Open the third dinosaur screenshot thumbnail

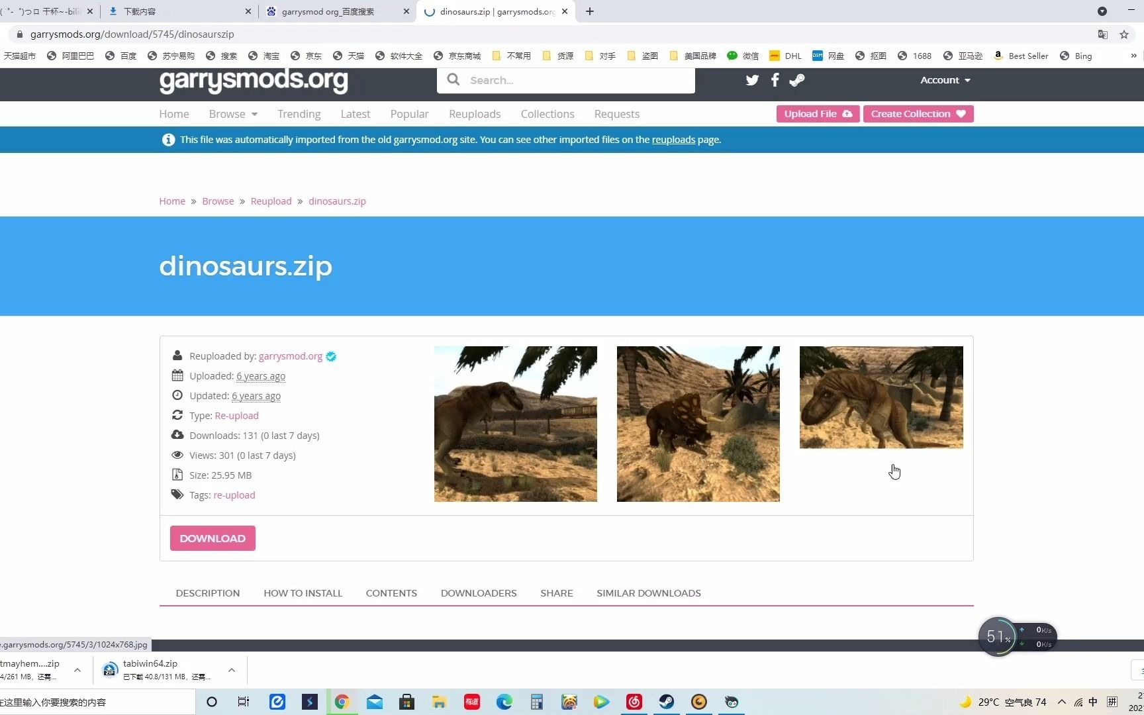coord(881,397)
